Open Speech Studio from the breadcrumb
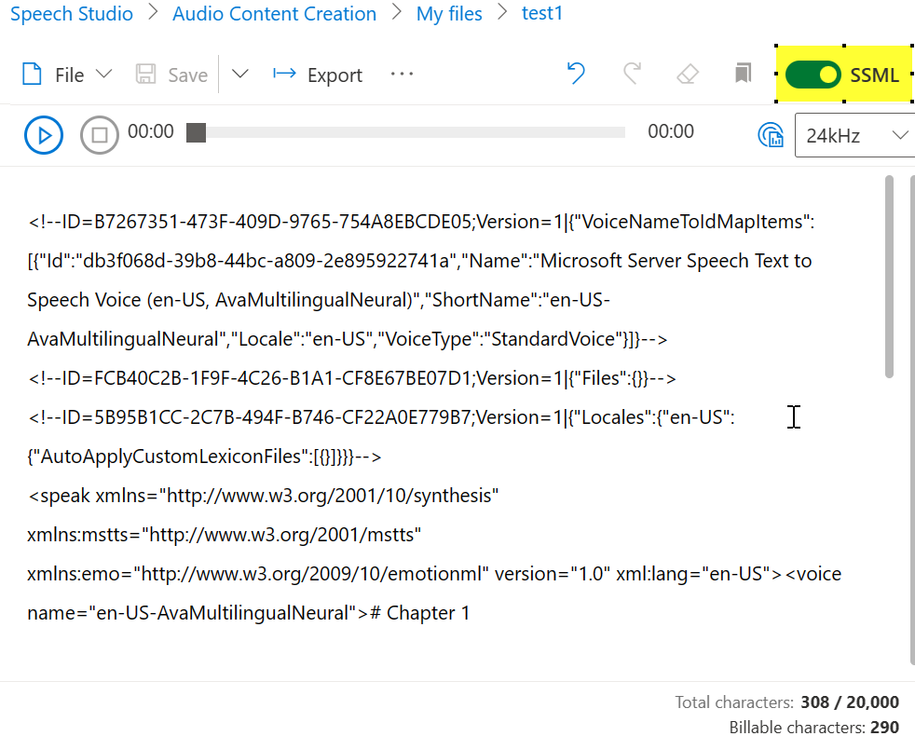Screen dimensions: 915x736 tap(71, 13)
